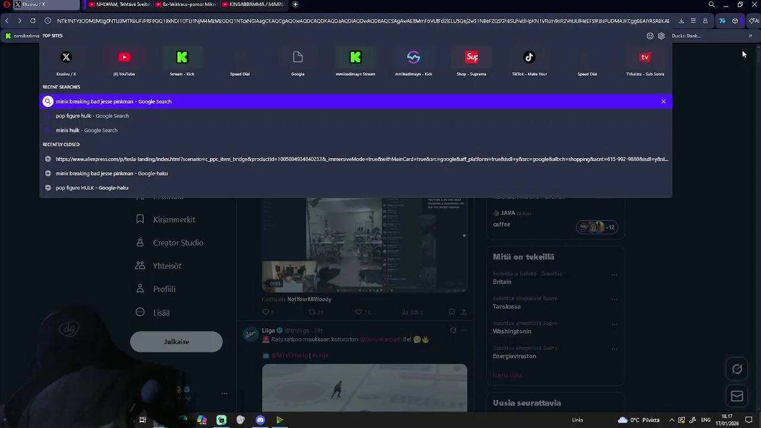
Task: Open the extensions cube icon
Action: 735,21
